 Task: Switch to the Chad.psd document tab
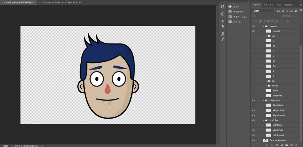(x=62, y=3)
